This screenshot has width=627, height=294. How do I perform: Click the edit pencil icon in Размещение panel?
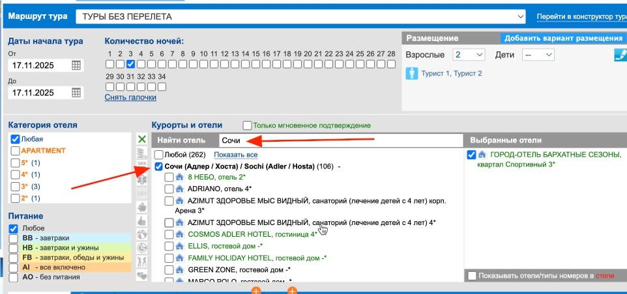pyautogui.click(x=620, y=55)
